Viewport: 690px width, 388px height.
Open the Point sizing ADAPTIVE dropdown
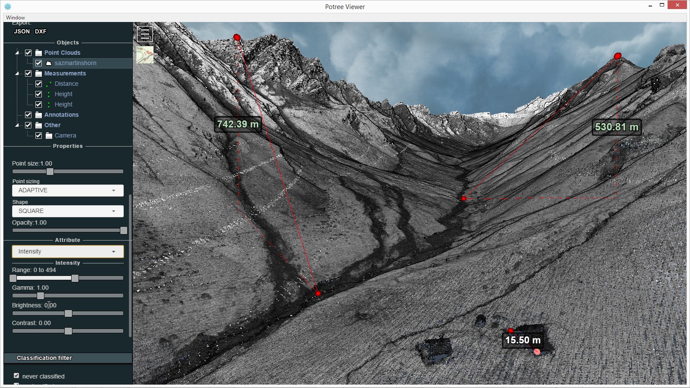point(68,190)
